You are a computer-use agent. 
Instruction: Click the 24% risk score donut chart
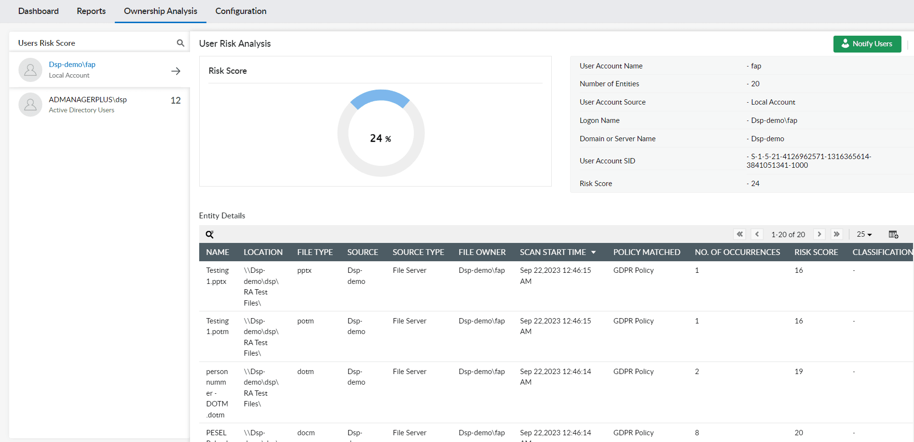[381, 133]
